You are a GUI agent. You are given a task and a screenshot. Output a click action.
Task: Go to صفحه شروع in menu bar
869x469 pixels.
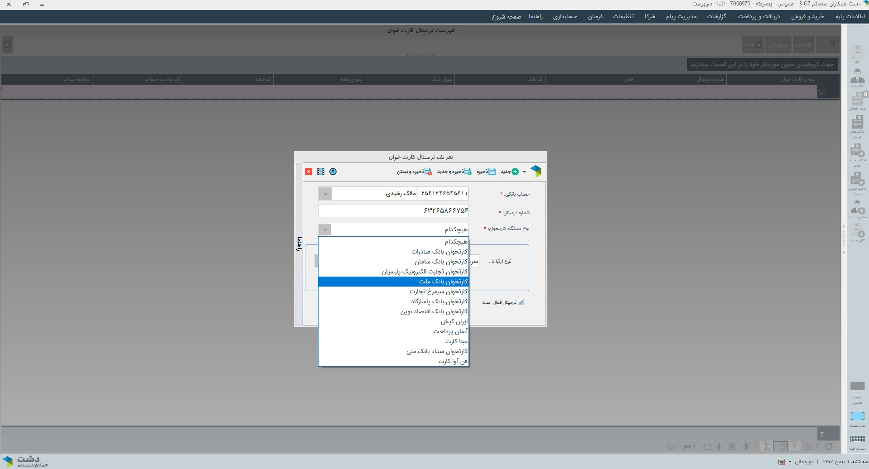(507, 16)
